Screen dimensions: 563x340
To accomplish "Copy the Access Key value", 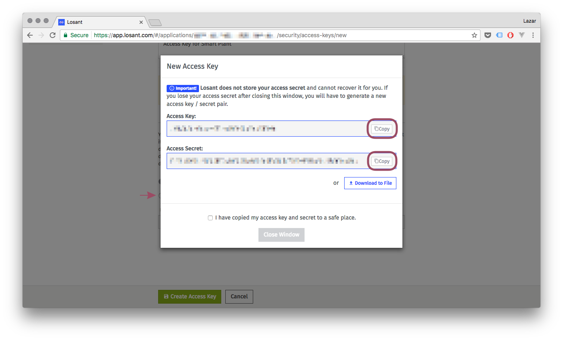I will coord(382,129).
